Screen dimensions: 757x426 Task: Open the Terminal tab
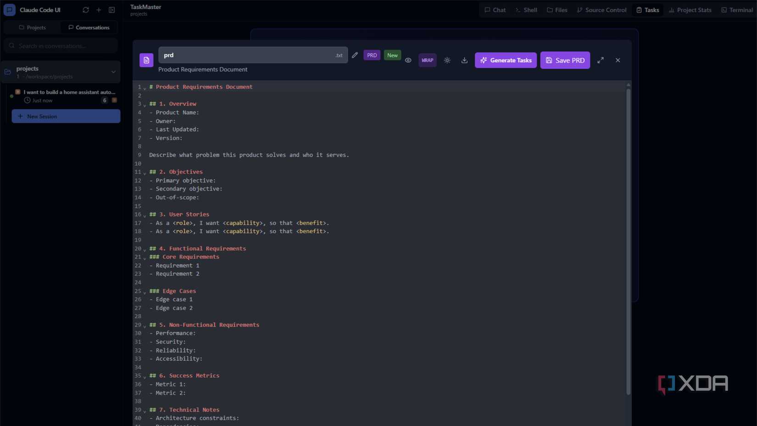[737, 10]
